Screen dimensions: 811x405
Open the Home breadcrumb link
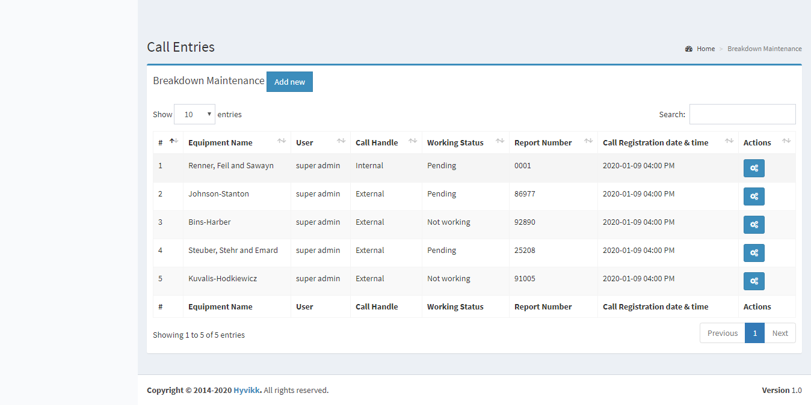[705, 49]
